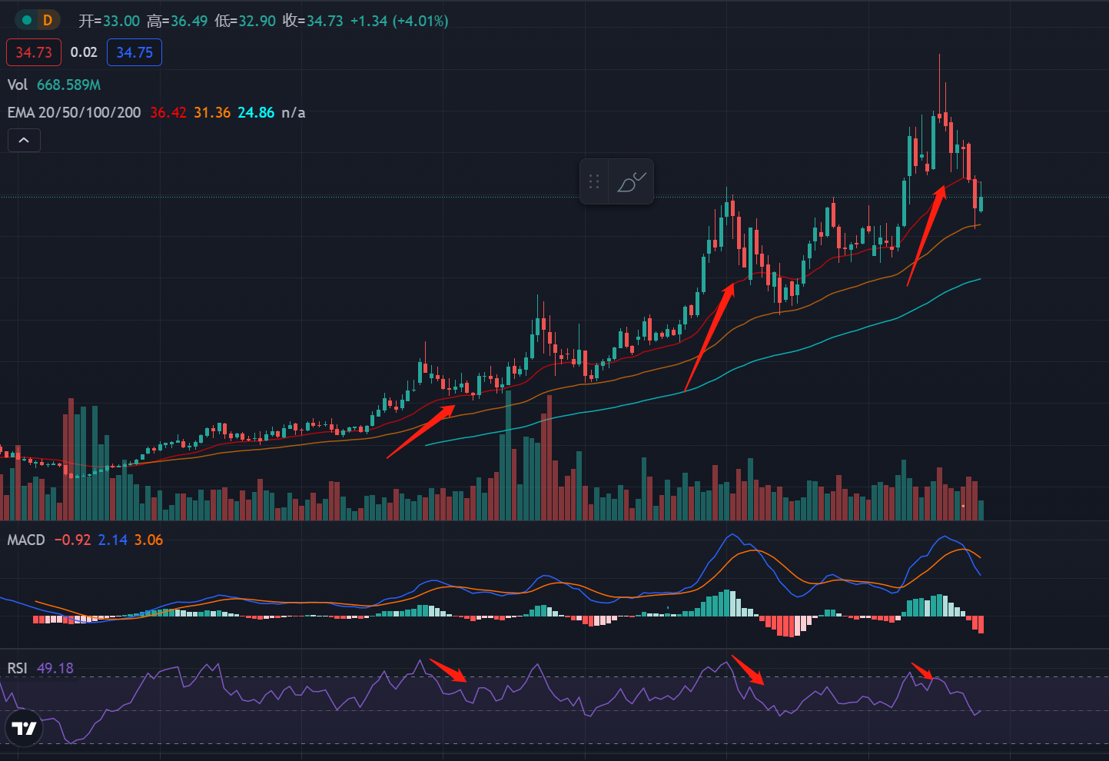The width and height of the screenshot is (1109, 761).
Task: Click the blue MACD value 2.14
Action: pyautogui.click(x=112, y=540)
